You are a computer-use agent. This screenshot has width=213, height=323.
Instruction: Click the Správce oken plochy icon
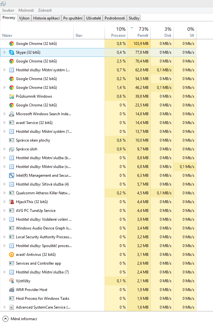tap(12, 140)
